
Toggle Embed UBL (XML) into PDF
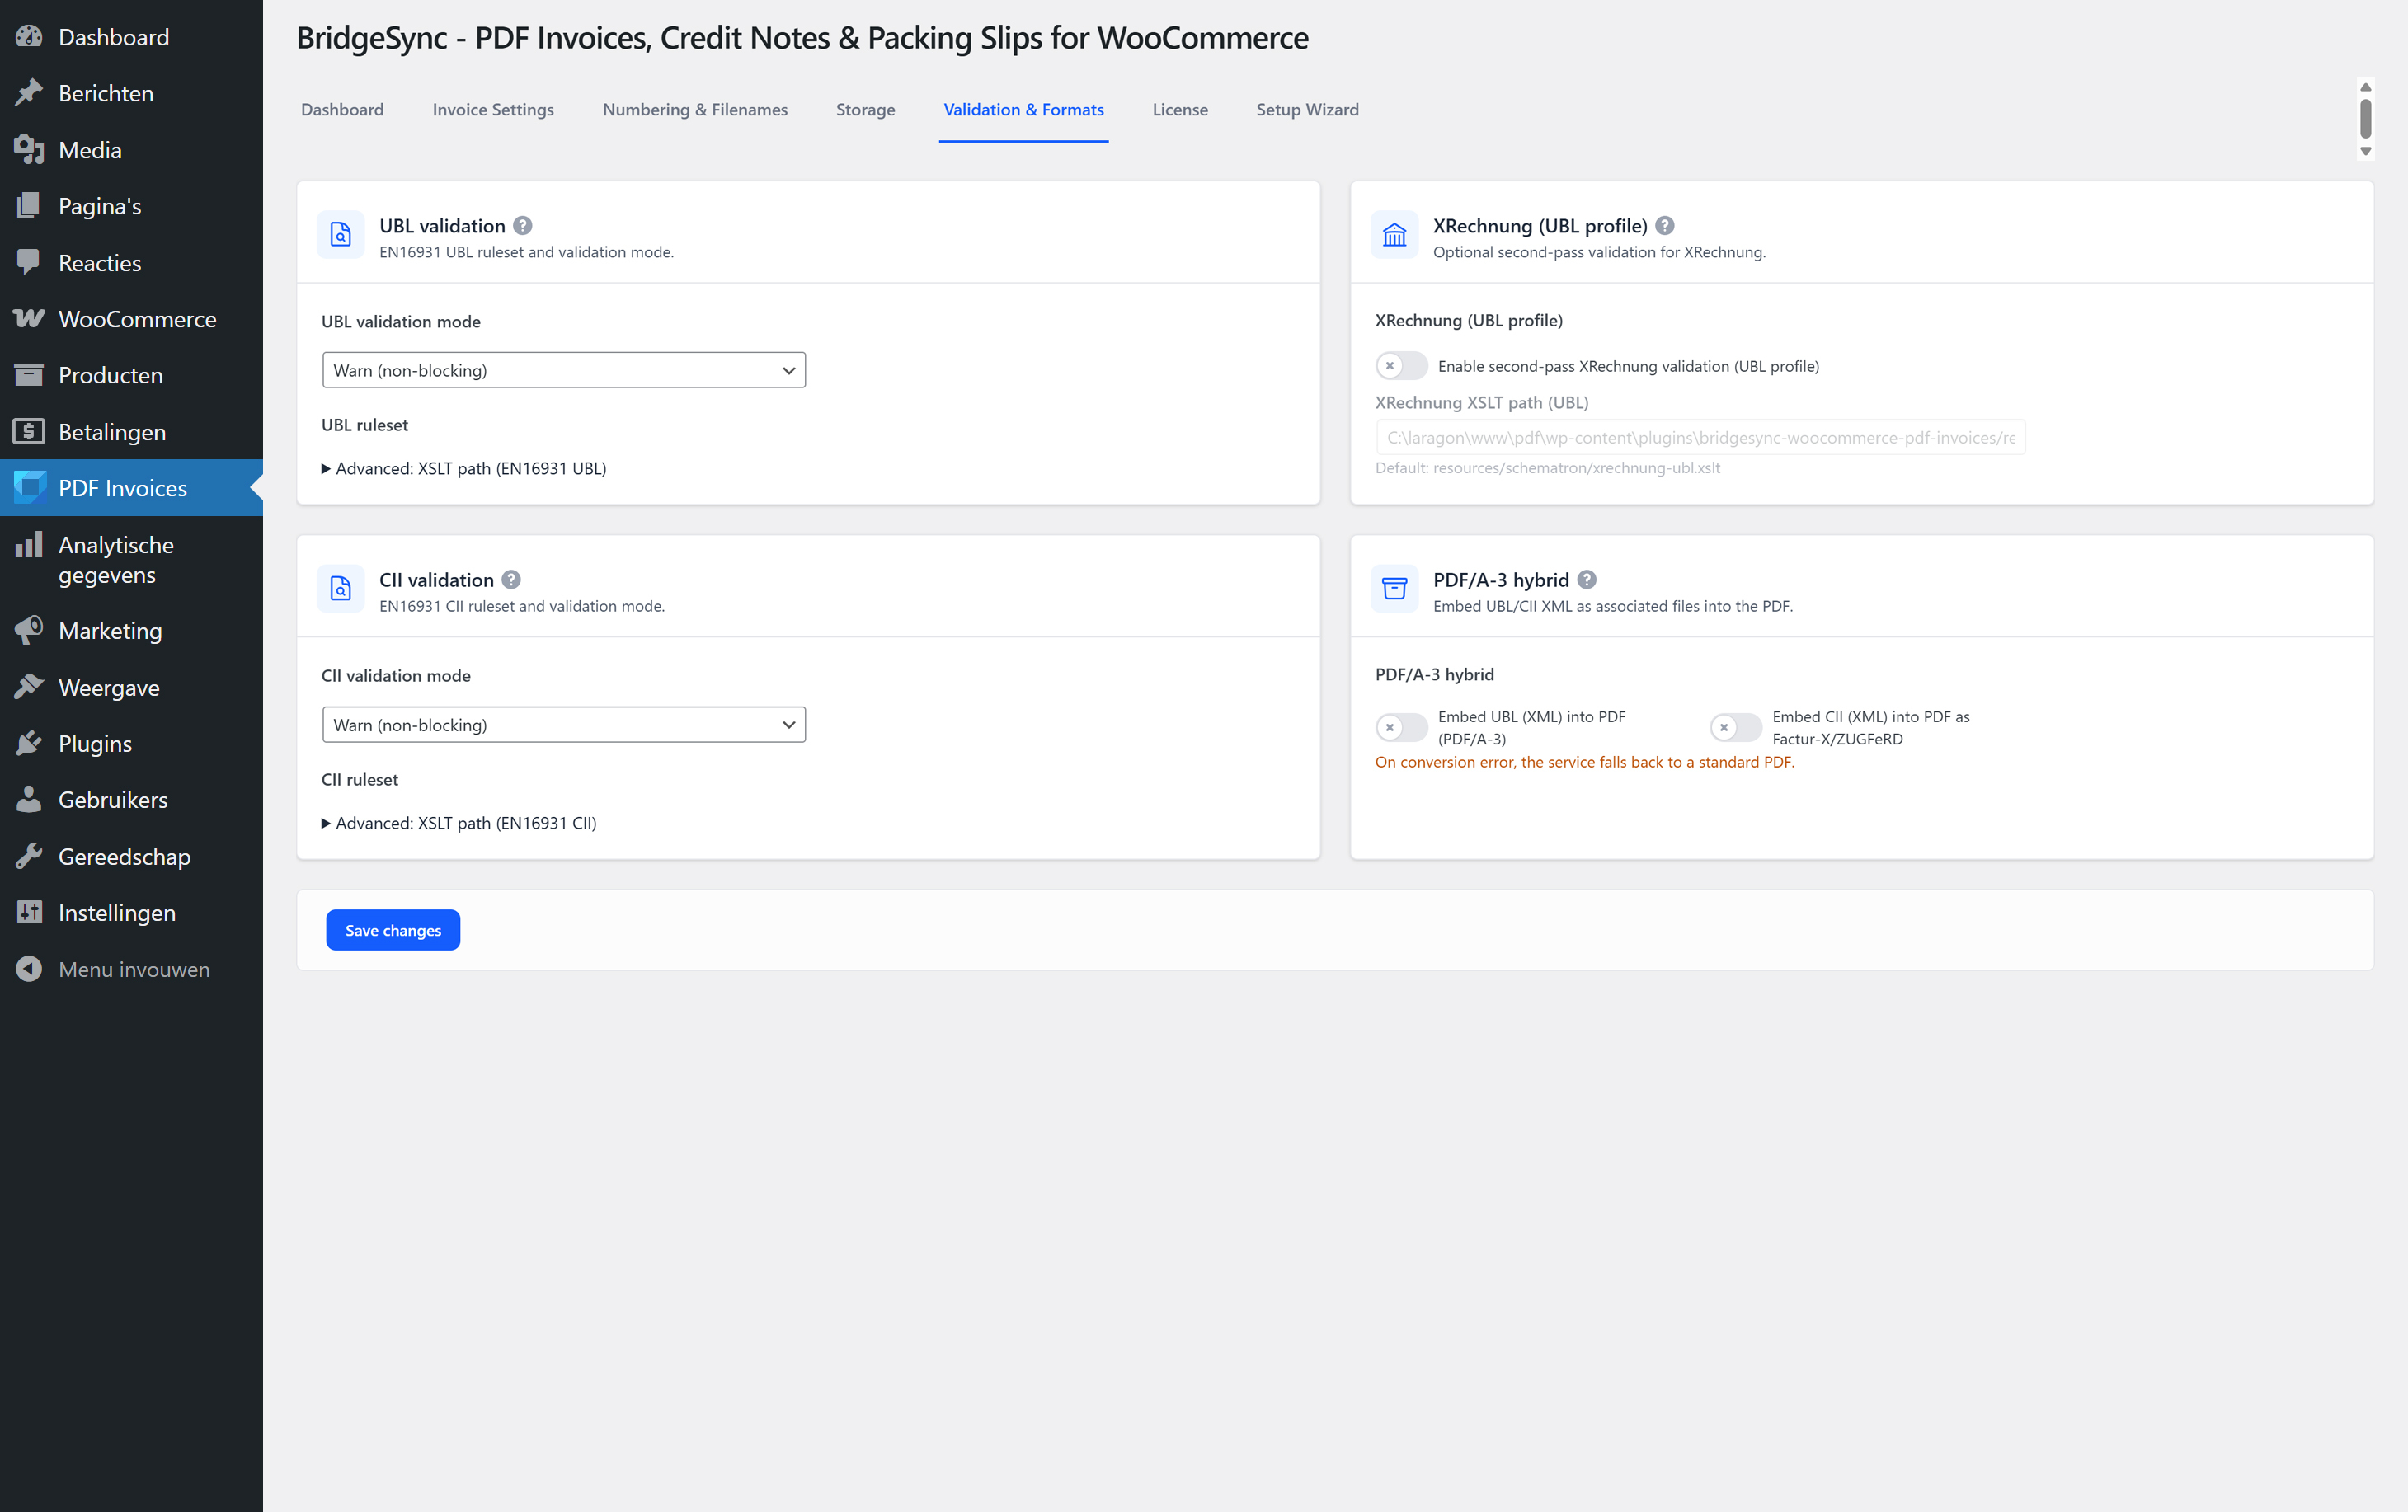point(1401,727)
